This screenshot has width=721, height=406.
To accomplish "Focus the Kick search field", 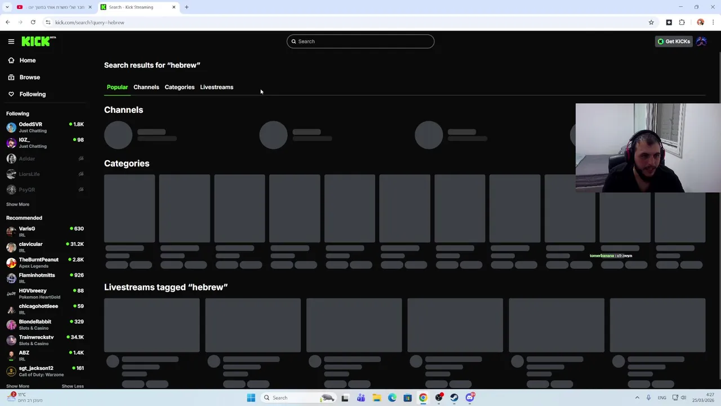I will (x=360, y=41).
